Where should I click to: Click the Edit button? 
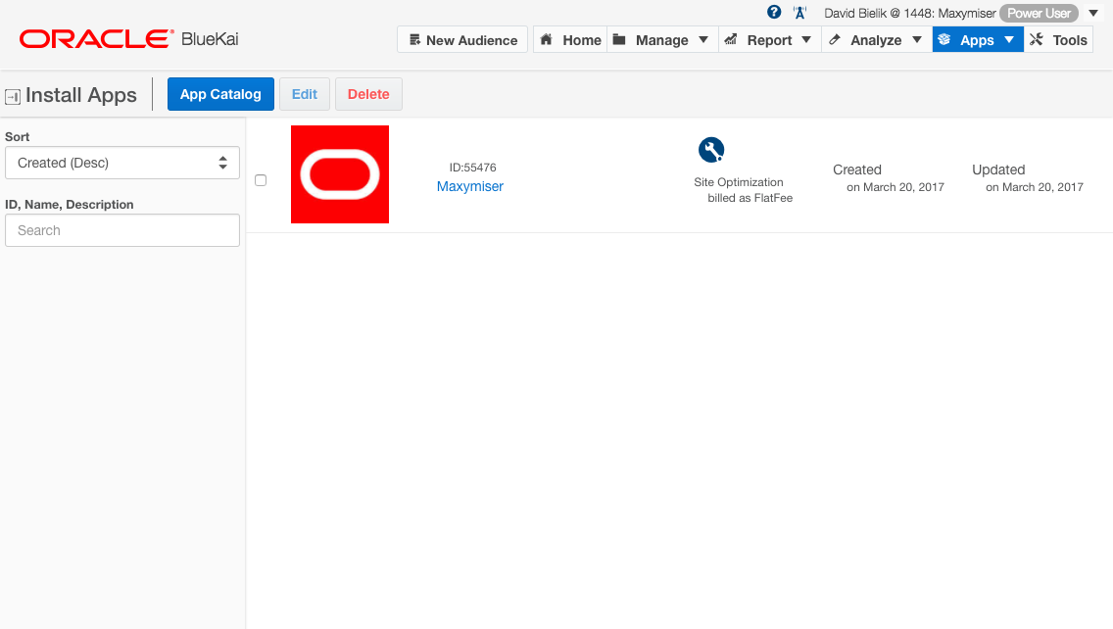pyautogui.click(x=305, y=94)
